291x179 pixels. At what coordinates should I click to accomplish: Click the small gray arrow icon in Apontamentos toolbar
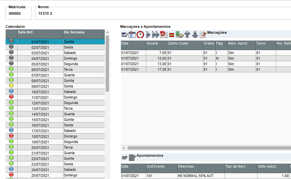point(124,158)
